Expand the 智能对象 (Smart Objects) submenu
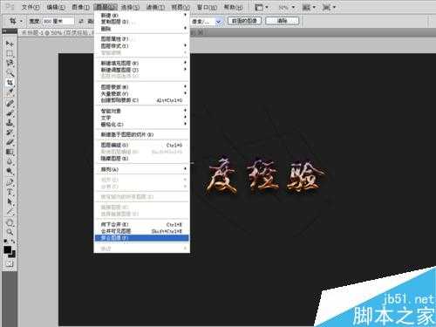This screenshot has width=436, height=327. coord(142,111)
